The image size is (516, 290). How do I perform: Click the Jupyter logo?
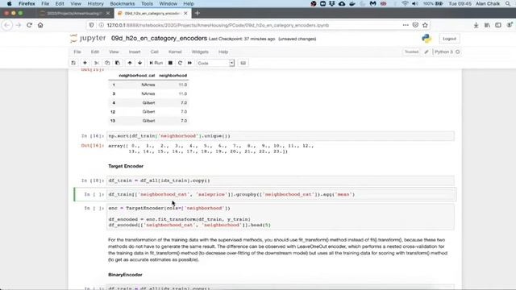[88, 38]
